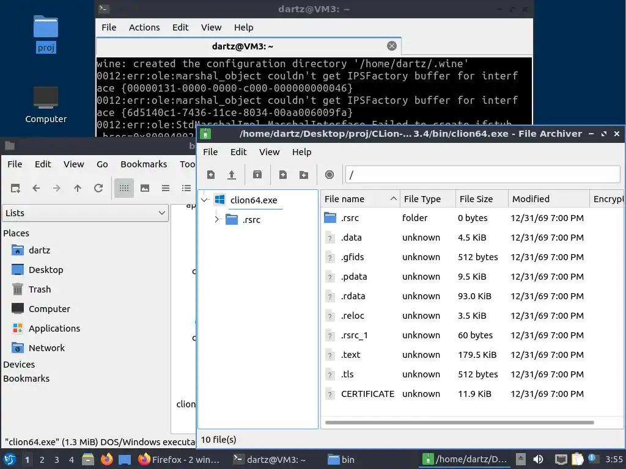Sort by File name column header

tap(360, 198)
